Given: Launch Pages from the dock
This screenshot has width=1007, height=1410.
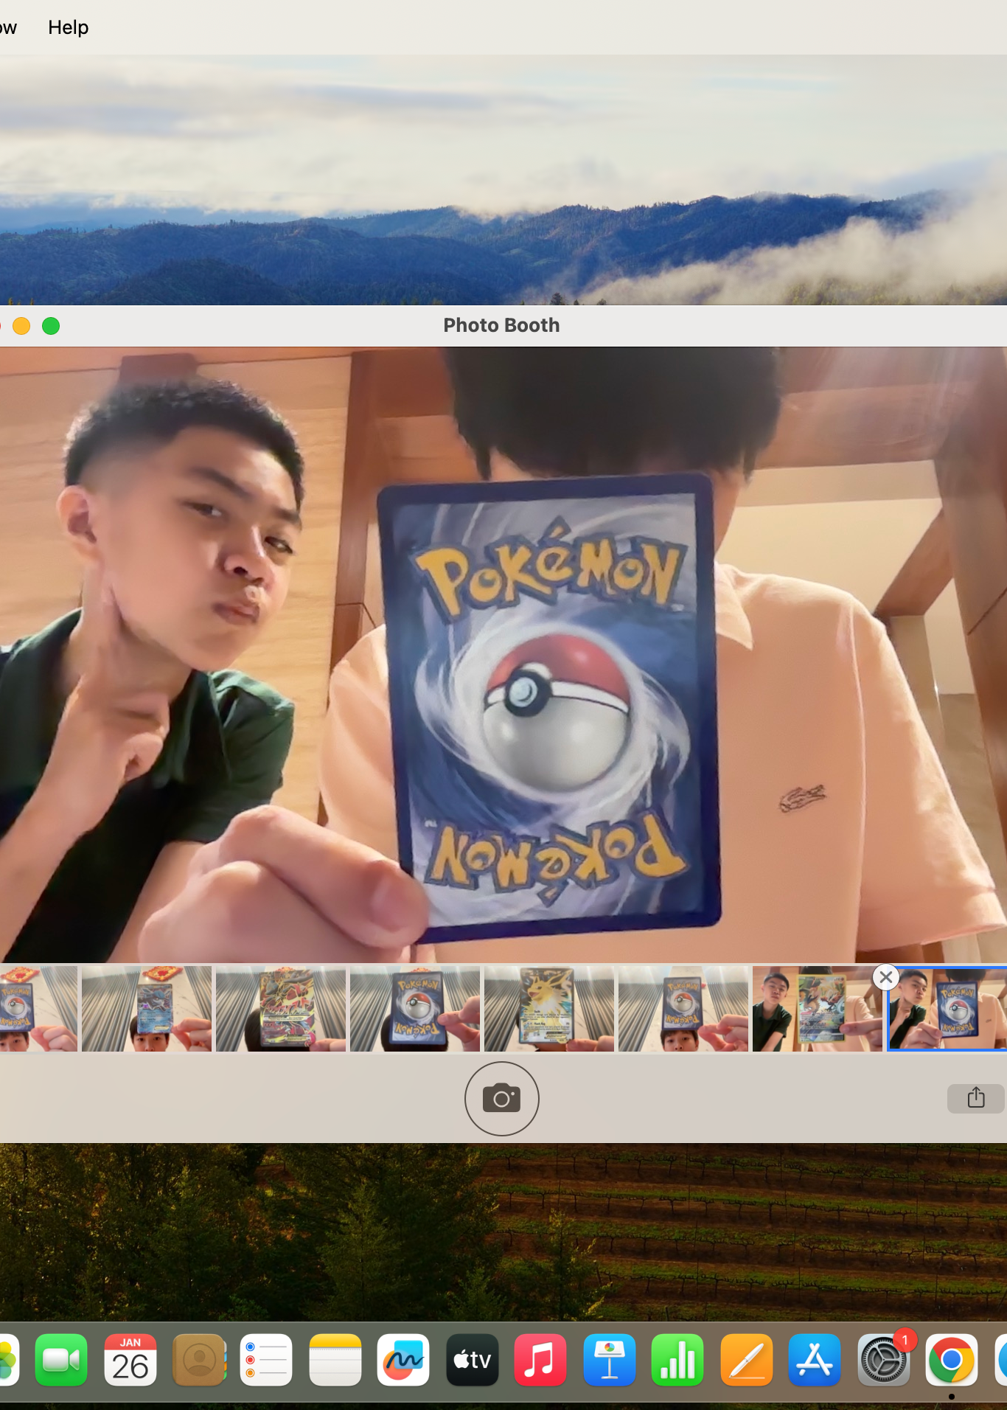Looking at the screenshot, I should tap(746, 1360).
